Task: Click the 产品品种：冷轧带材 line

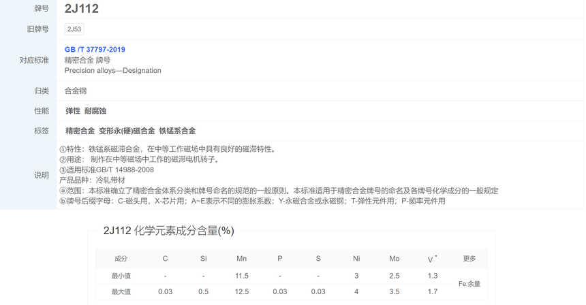Action: click(92, 180)
